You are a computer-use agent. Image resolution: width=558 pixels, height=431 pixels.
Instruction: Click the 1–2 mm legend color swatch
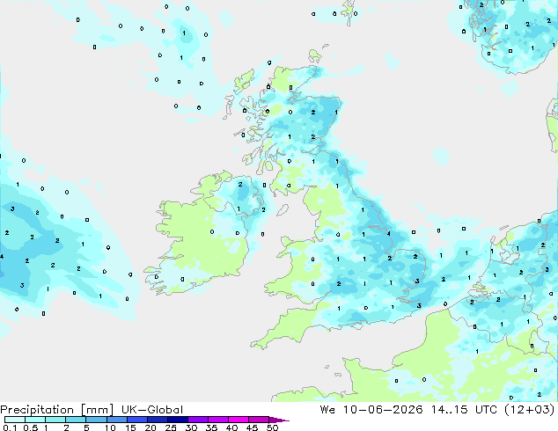55,420
